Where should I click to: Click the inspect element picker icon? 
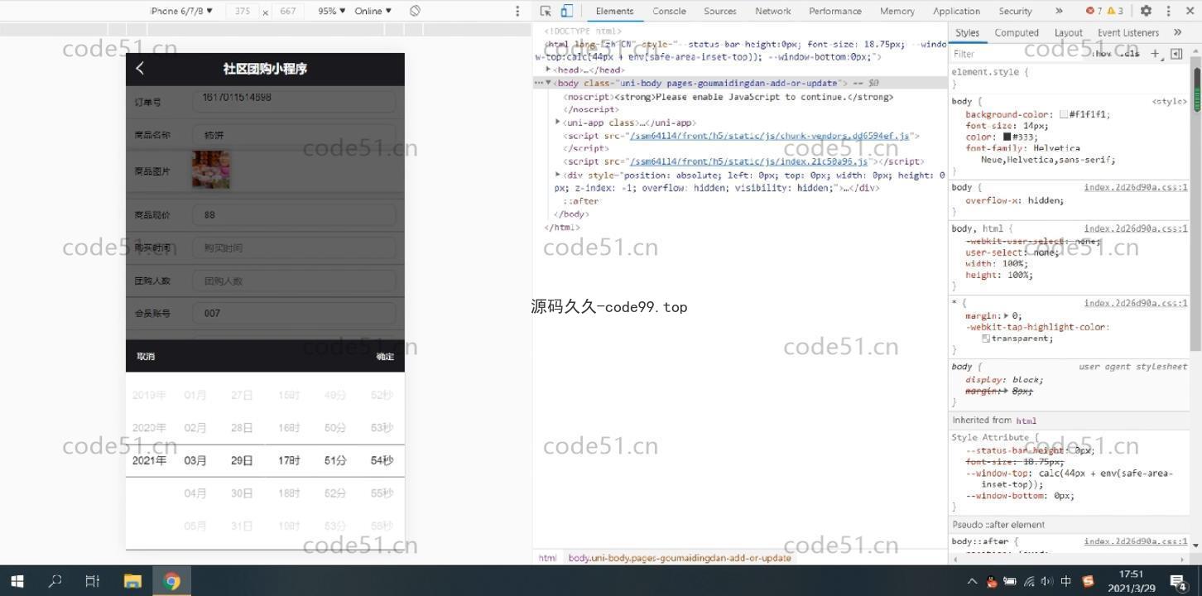(x=546, y=11)
